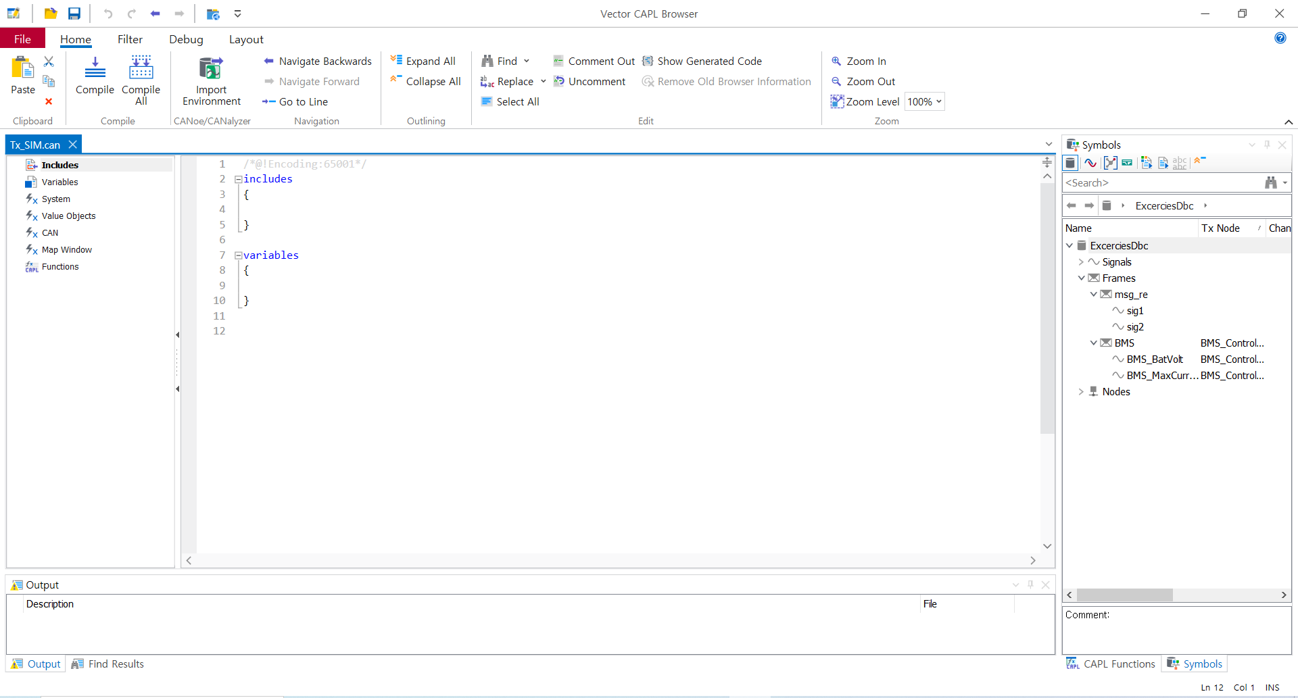Open the Find Results tab
This screenshot has height=698, width=1298.
coord(108,664)
